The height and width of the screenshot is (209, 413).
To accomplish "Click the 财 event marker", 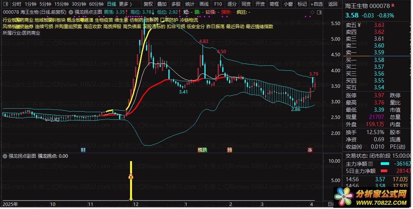I will click(83, 150).
